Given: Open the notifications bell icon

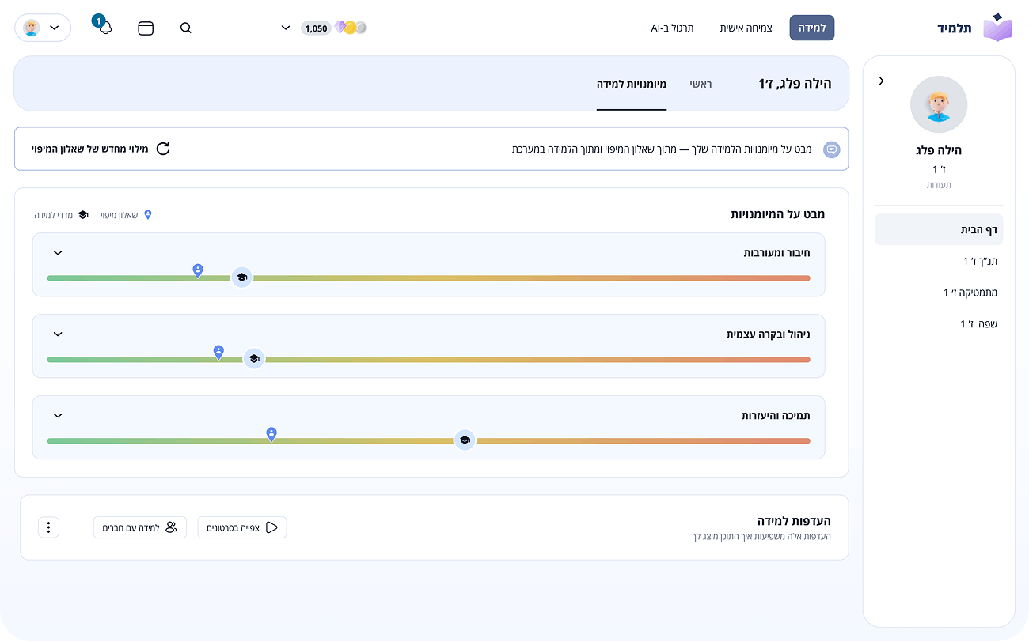Looking at the screenshot, I should click(x=105, y=28).
